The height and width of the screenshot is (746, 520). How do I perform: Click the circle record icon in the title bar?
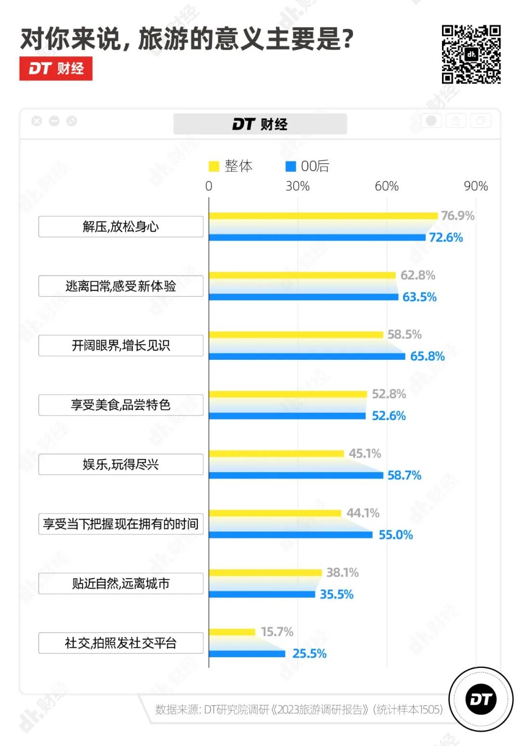pyautogui.click(x=431, y=121)
